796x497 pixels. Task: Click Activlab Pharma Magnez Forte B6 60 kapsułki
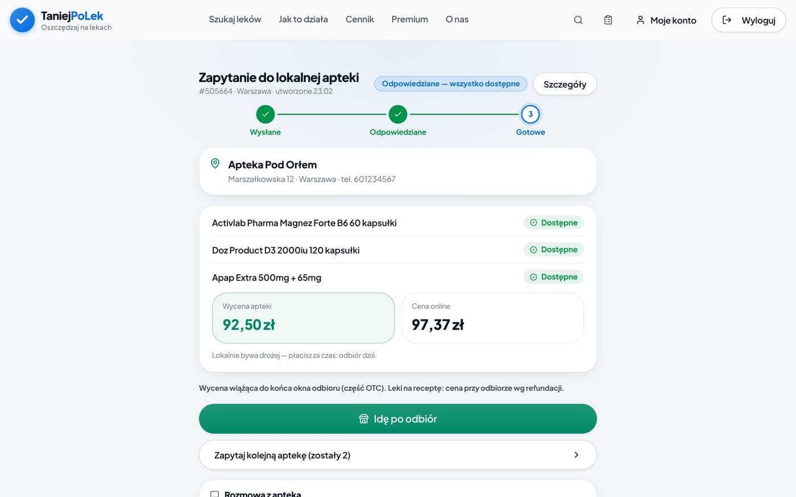pyautogui.click(x=304, y=223)
